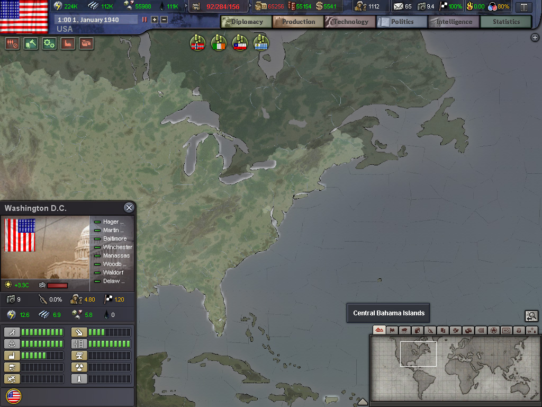Image resolution: width=542 pixels, height=407 pixels.
Task: Select Delaw... in the neighbor list
Action: click(x=114, y=281)
